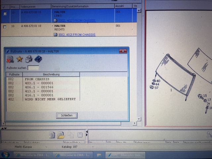
Task: Click quantity 001 in HALTER LINKS row
Action: click(x=118, y=12)
